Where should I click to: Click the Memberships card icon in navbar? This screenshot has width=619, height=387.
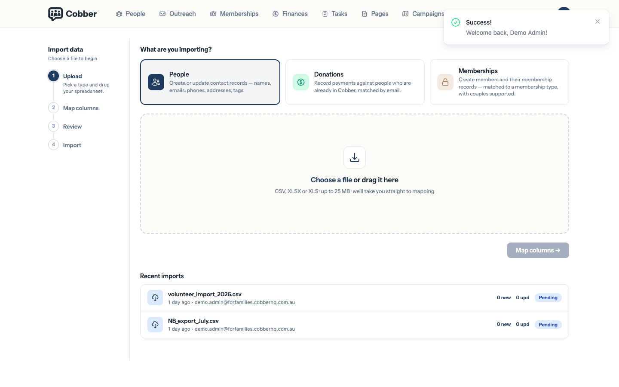[213, 14]
